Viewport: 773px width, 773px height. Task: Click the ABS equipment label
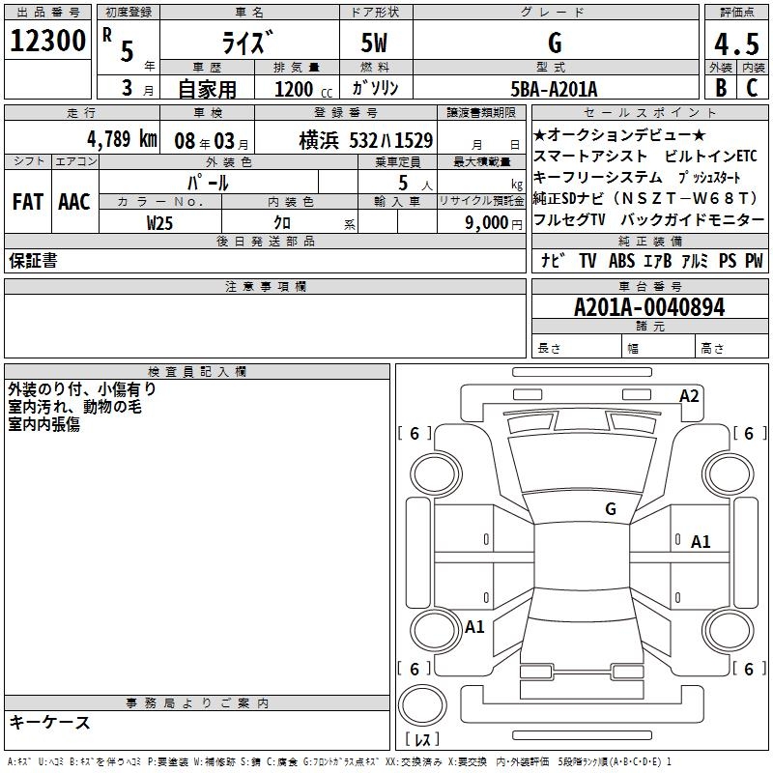[x=621, y=260]
